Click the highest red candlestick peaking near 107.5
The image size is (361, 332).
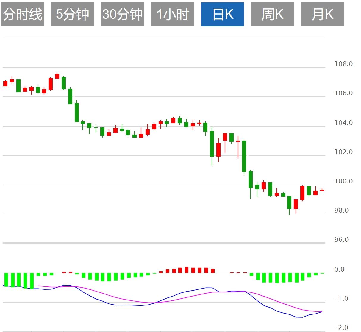point(57,76)
